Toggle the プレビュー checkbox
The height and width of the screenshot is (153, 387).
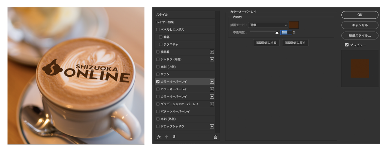tap(347, 45)
